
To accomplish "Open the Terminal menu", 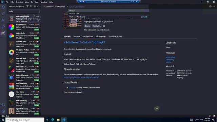I will (x=44, y=2).
